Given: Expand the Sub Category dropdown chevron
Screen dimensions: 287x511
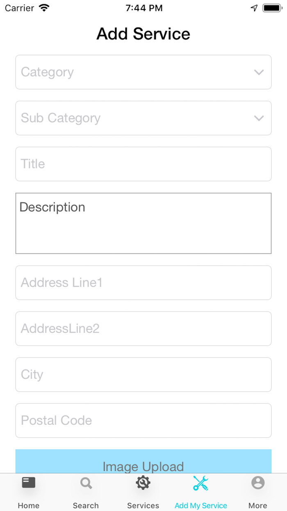Looking at the screenshot, I should (259, 118).
